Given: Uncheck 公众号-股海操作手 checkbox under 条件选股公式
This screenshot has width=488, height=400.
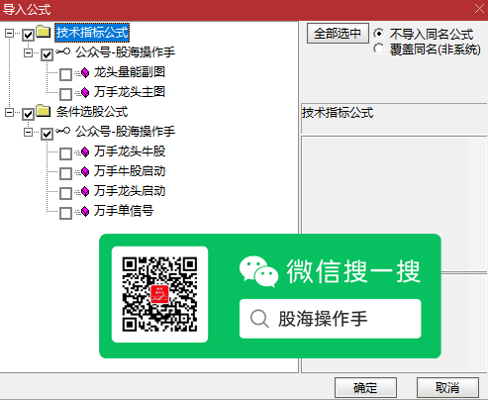Looking at the screenshot, I should coord(47,134).
